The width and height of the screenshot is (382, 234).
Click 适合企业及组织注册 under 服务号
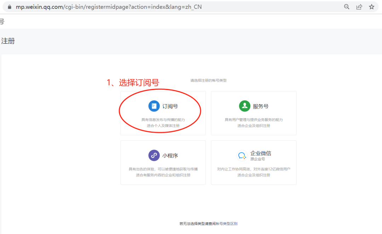[254, 126]
